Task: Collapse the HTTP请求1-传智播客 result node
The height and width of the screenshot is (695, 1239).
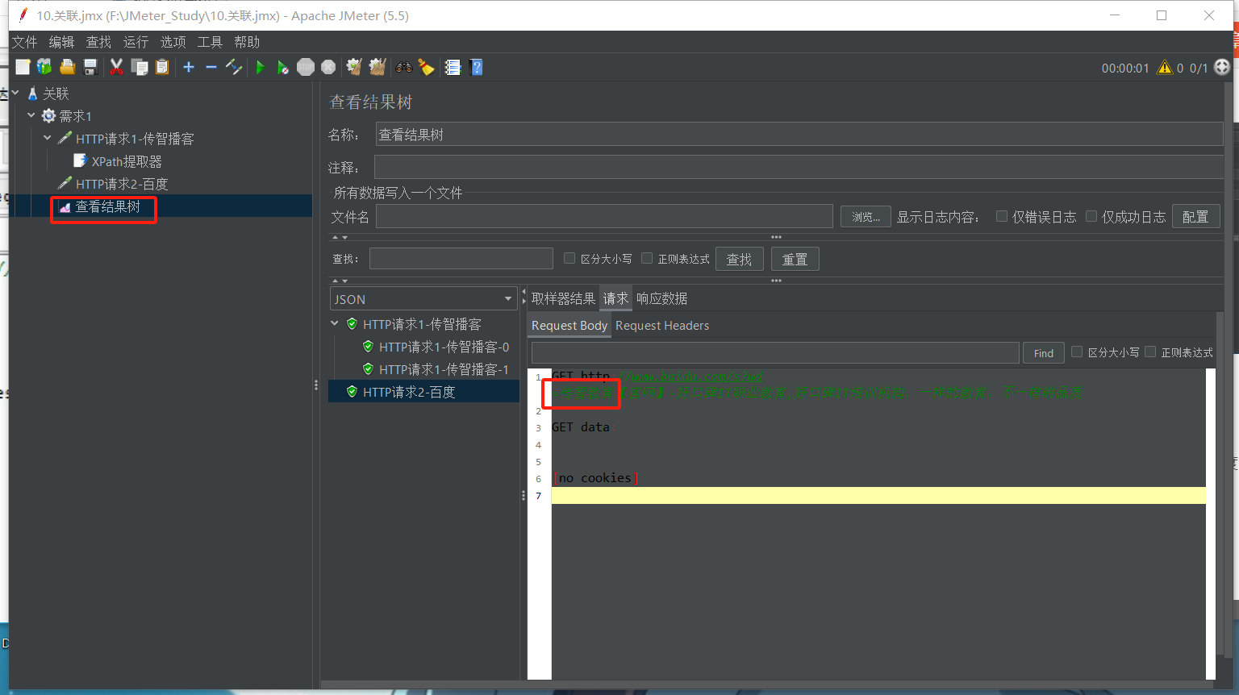Action: click(x=335, y=323)
